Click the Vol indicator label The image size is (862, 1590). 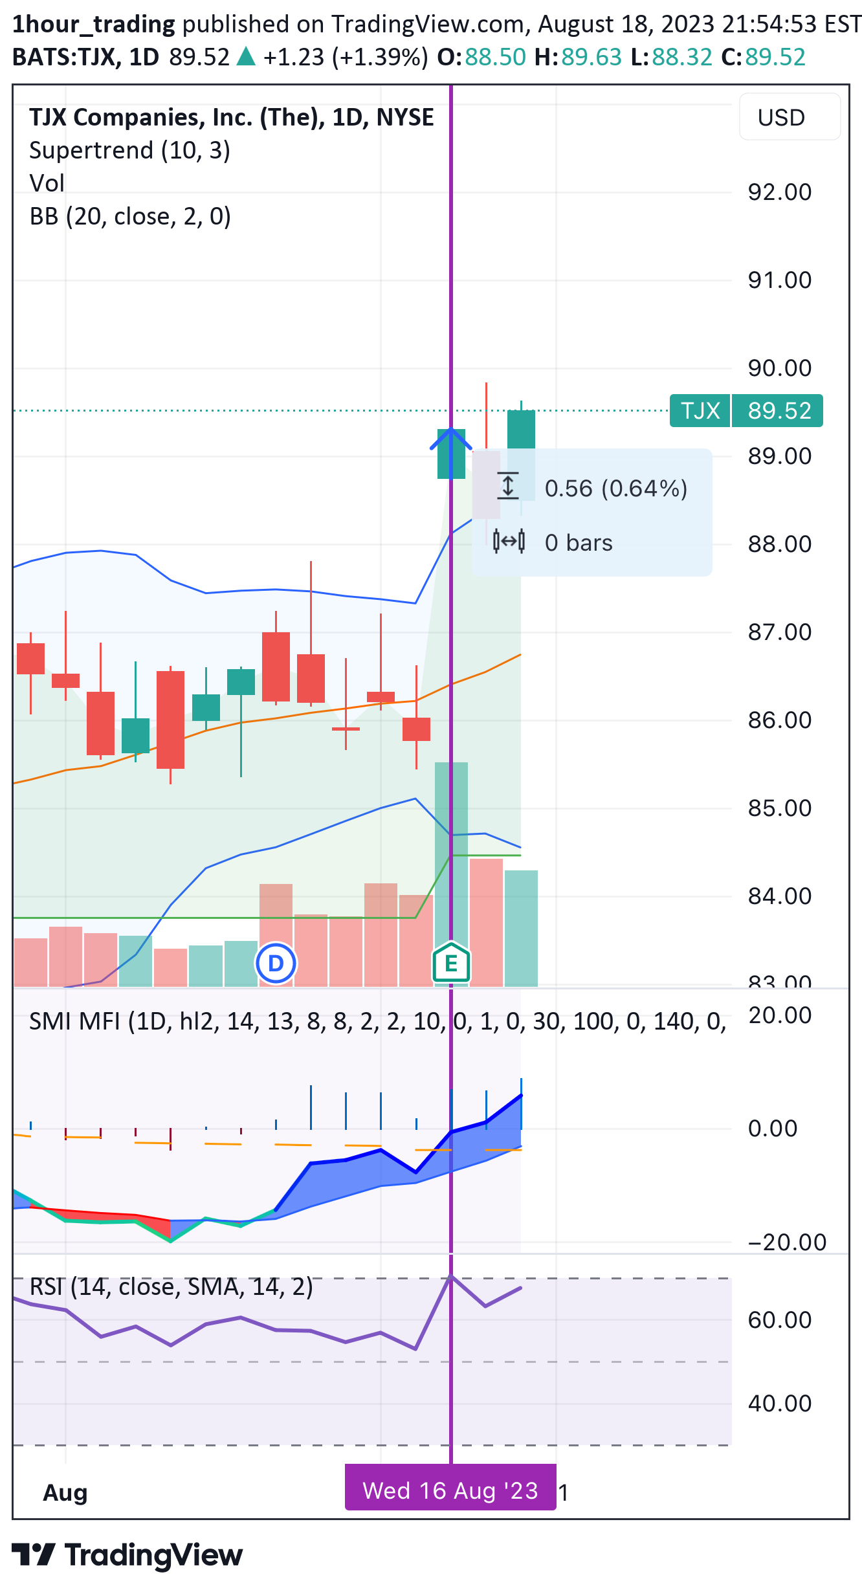(x=47, y=183)
